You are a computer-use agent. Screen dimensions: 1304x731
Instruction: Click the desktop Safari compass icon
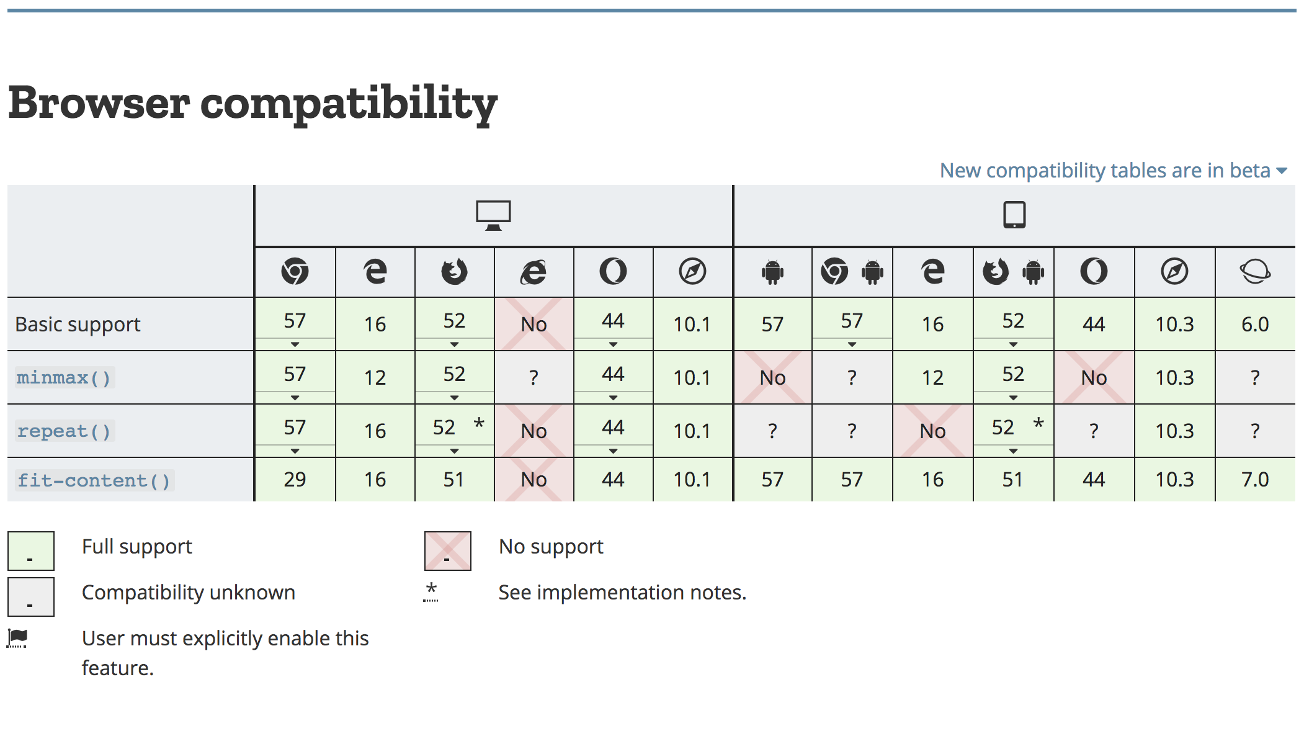pyautogui.click(x=692, y=272)
